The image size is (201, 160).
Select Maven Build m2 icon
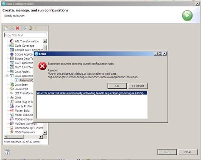click(x=12, y=110)
